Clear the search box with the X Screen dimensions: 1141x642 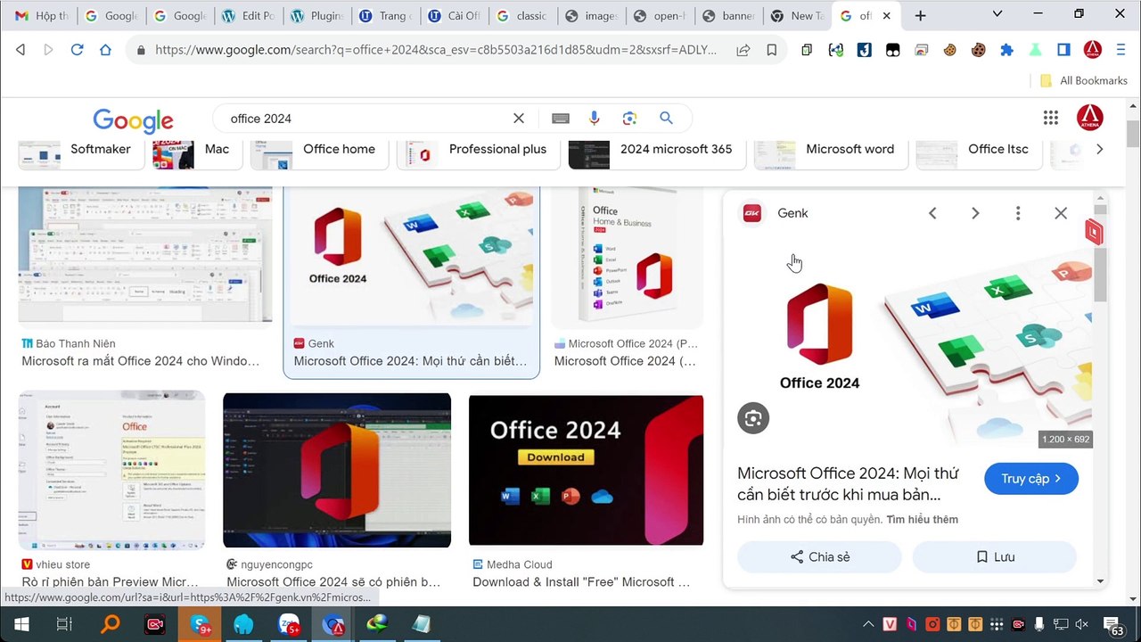(518, 119)
